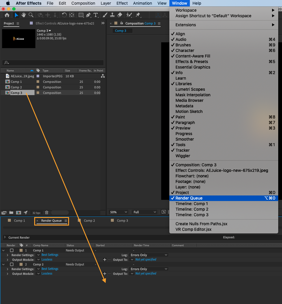Delete selected item with the trash icon
This screenshot has height=304, width=282.
tap(47, 213)
